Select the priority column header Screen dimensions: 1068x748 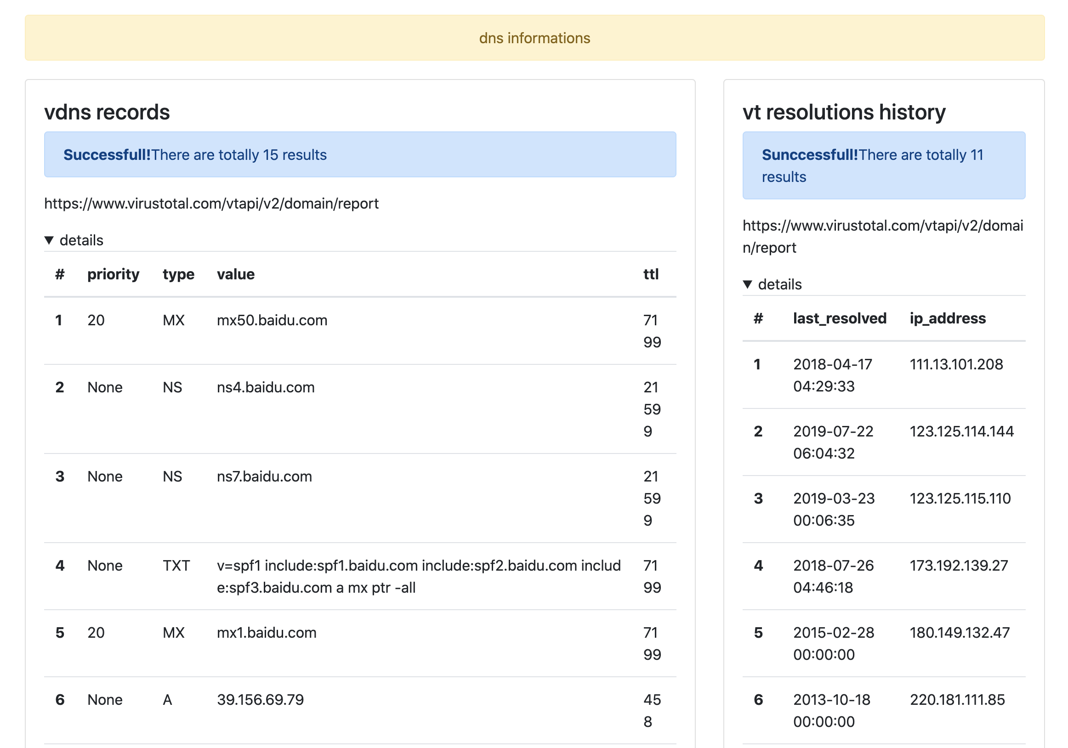(113, 274)
